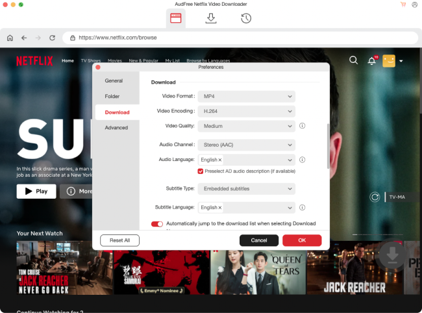The width and height of the screenshot is (422, 313).
Task: Select the General preferences tab
Action: click(114, 81)
